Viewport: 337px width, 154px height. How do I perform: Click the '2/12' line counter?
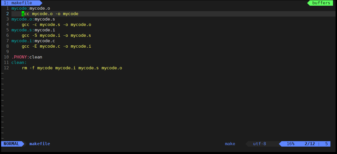(x=310, y=144)
